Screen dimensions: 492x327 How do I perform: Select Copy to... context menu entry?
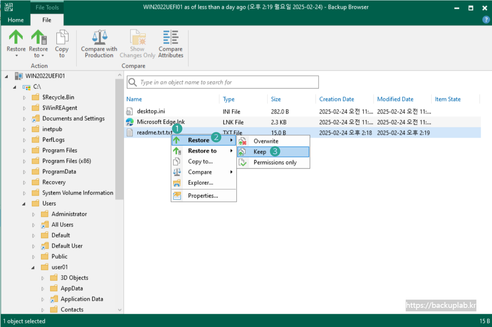pos(203,161)
